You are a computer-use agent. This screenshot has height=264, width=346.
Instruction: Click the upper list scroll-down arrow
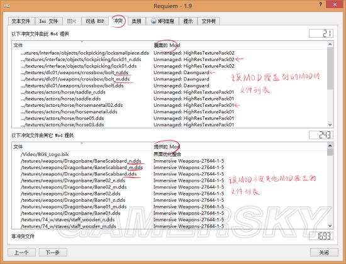click(x=330, y=124)
